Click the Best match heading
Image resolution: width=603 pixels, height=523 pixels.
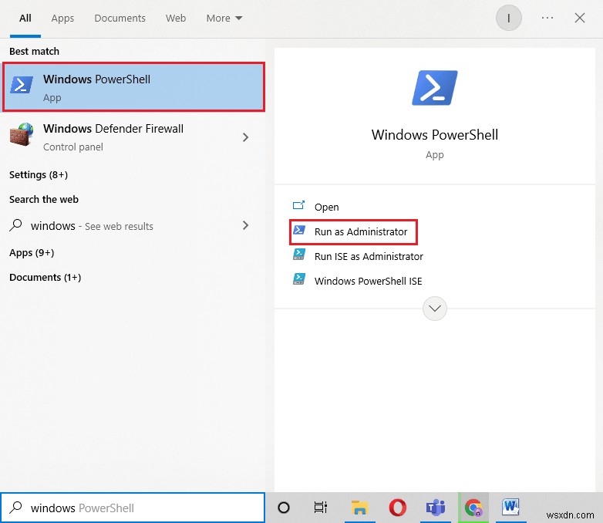34,51
